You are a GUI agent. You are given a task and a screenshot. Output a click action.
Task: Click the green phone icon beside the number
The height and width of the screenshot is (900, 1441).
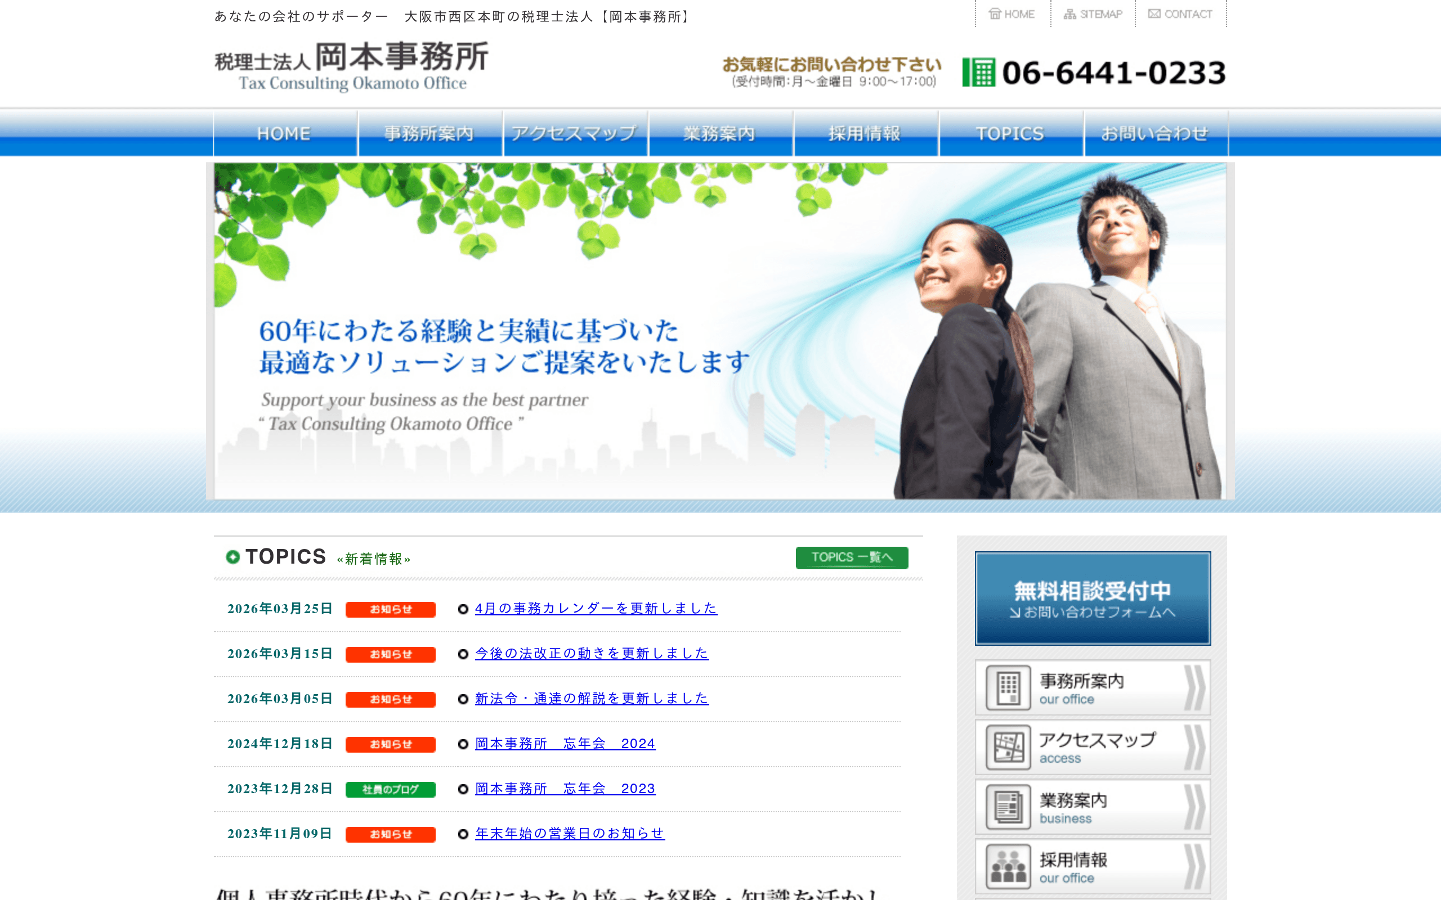(978, 73)
